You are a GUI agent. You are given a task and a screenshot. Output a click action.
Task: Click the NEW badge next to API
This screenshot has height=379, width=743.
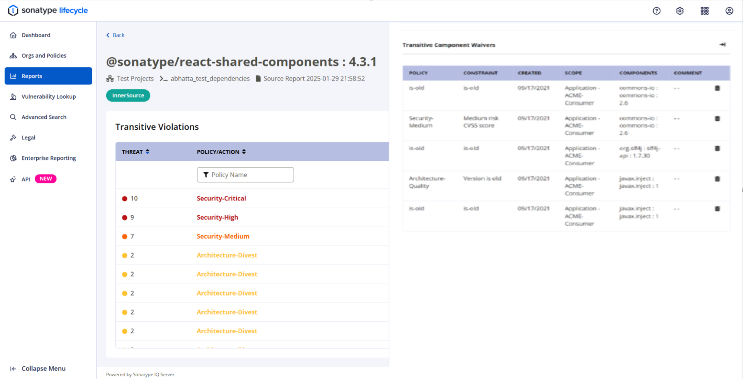(x=45, y=179)
